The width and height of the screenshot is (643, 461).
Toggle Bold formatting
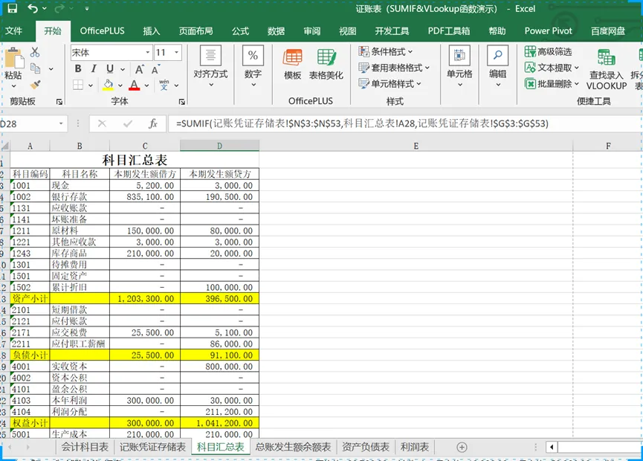[x=78, y=68]
